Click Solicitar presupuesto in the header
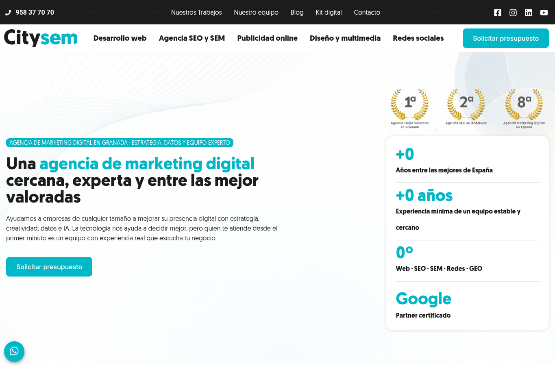555x366 pixels. point(506,38)
